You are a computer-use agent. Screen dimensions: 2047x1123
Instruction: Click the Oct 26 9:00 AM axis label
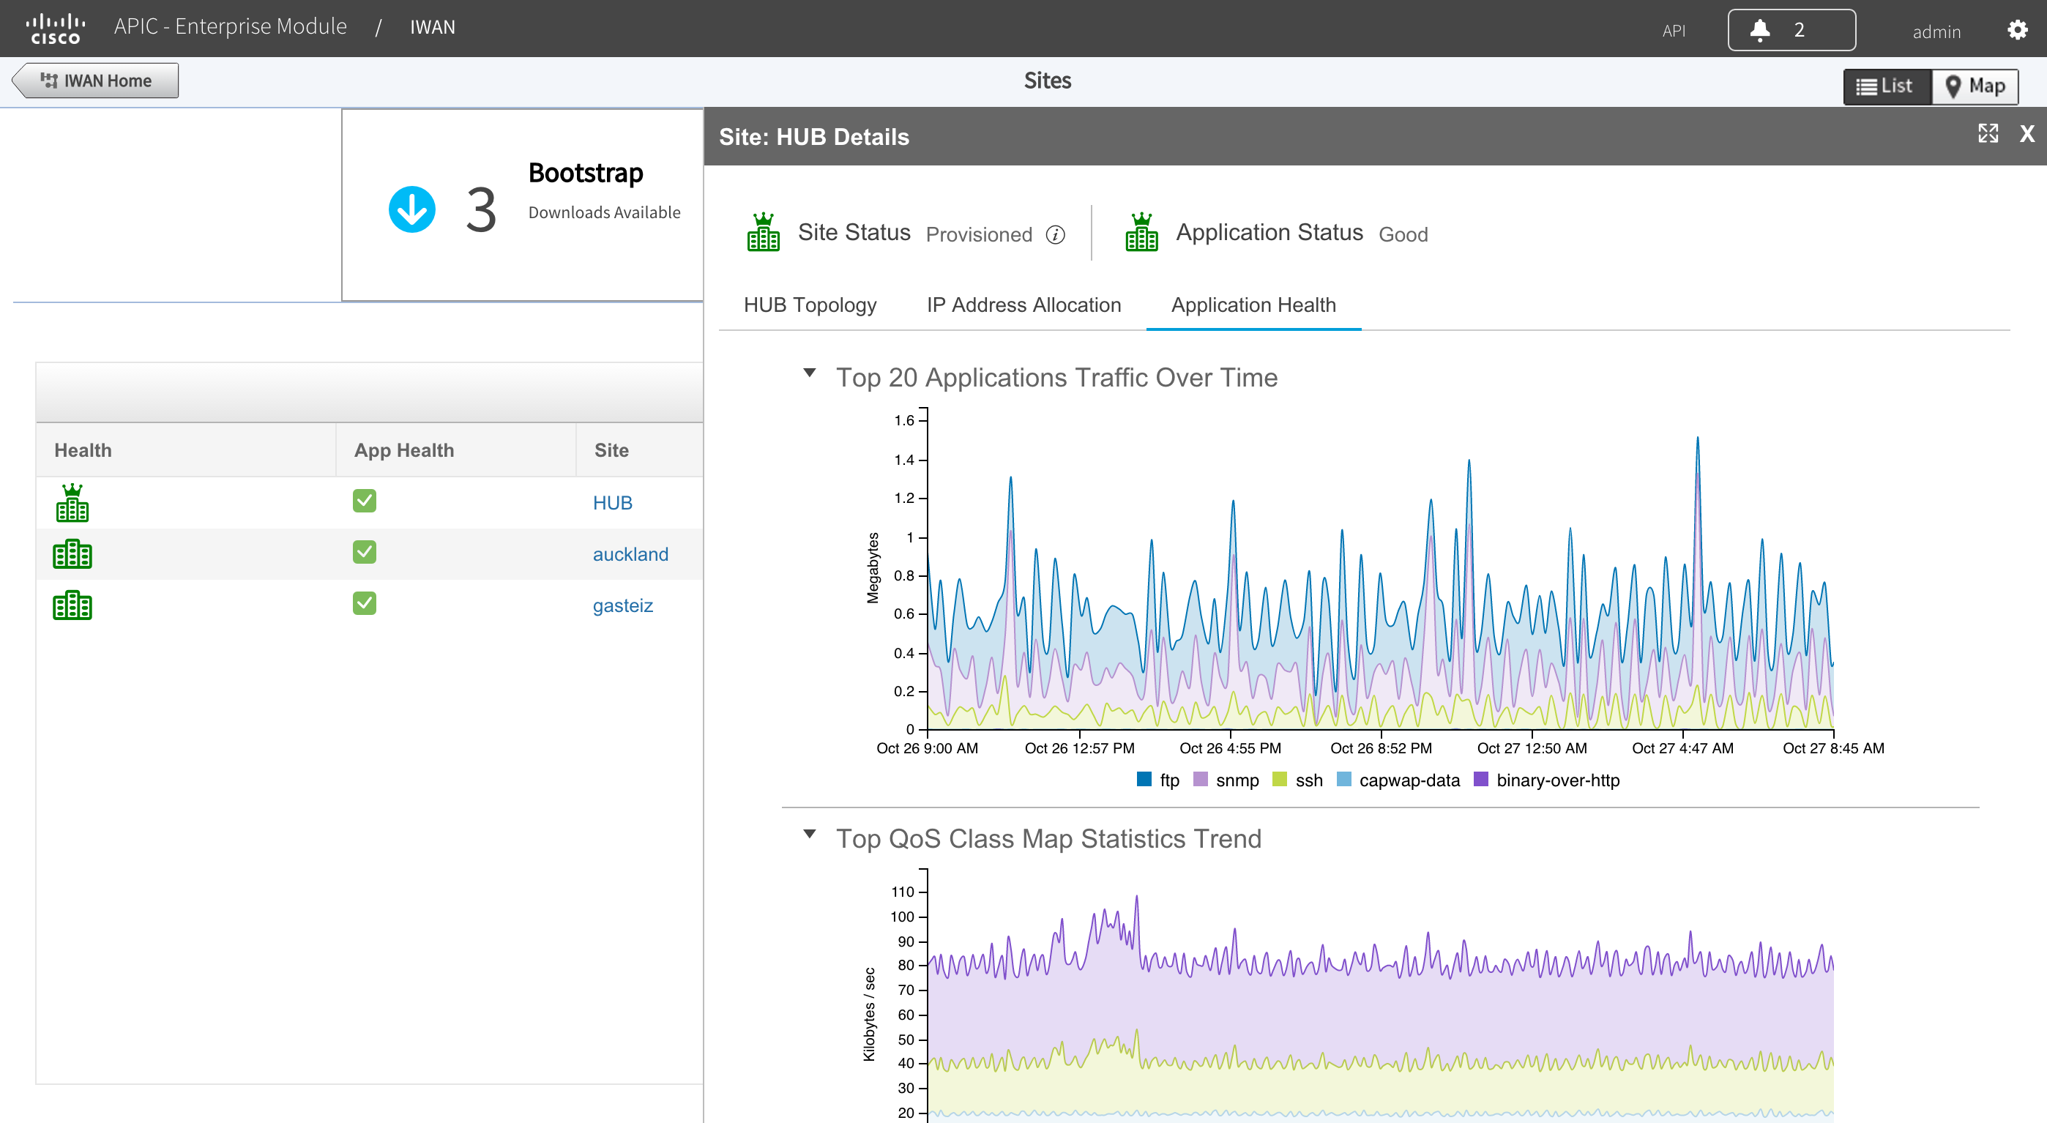pos(927,748)
